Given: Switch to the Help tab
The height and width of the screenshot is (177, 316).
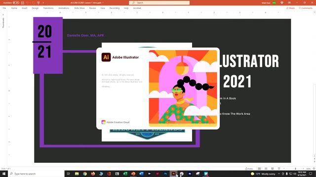Looking at the screenshot, I should click(x=126, y=8).
